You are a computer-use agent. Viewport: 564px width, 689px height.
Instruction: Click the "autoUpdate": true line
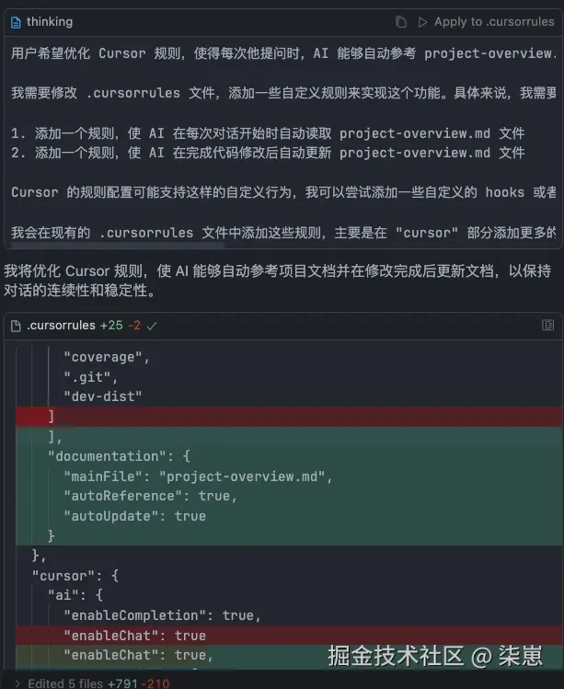point(134,516)
